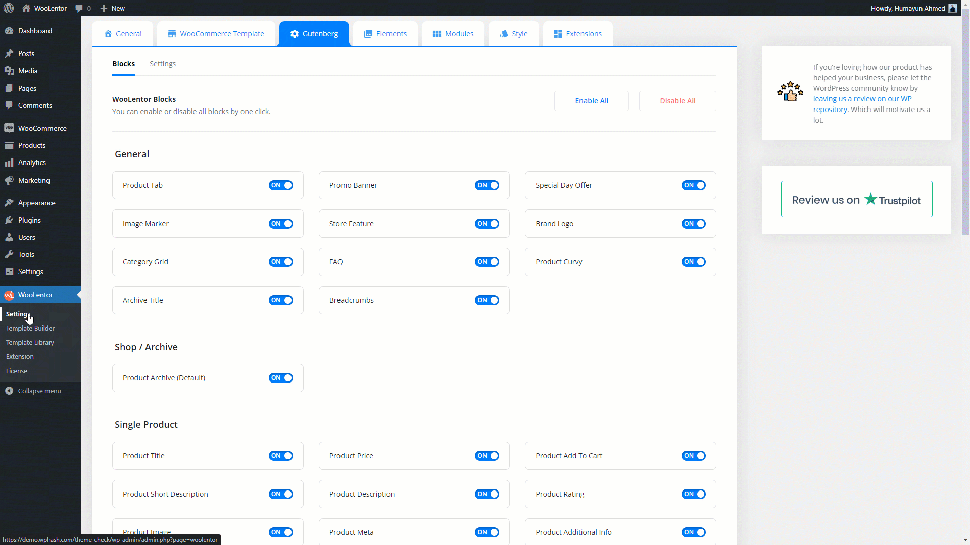Screen dimensions: 970x545
Task: Open the Review us on Trustpilot banner
Action: (x=856, y=199)
